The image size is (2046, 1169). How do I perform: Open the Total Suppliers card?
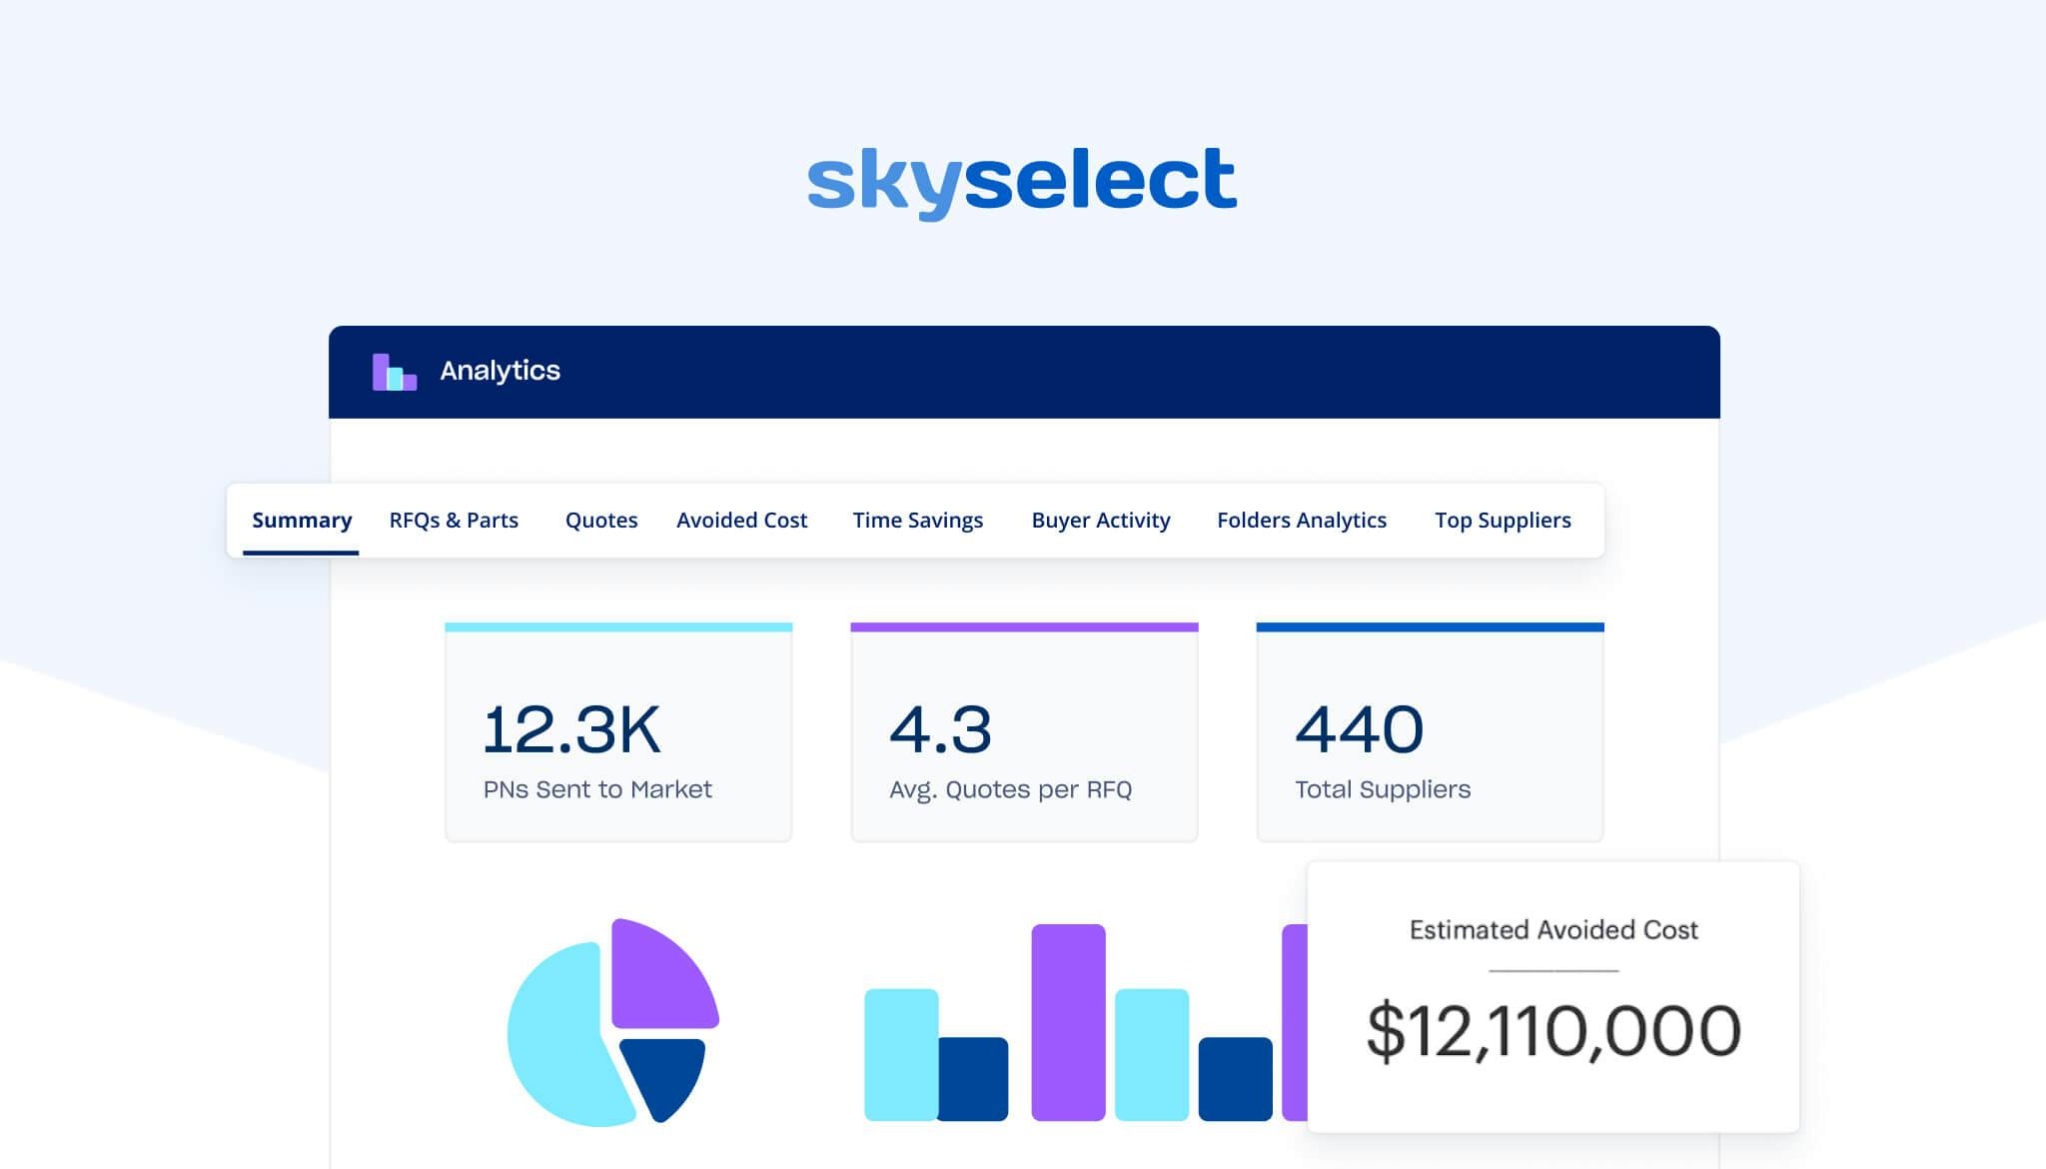click(1430, 734)
